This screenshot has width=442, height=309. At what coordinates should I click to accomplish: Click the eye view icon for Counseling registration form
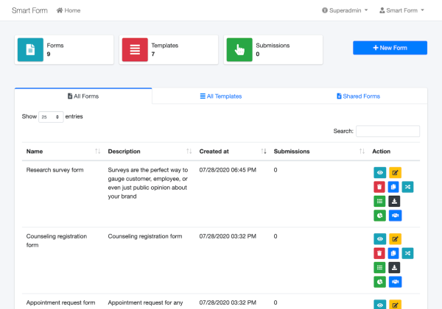click(380, 238)
